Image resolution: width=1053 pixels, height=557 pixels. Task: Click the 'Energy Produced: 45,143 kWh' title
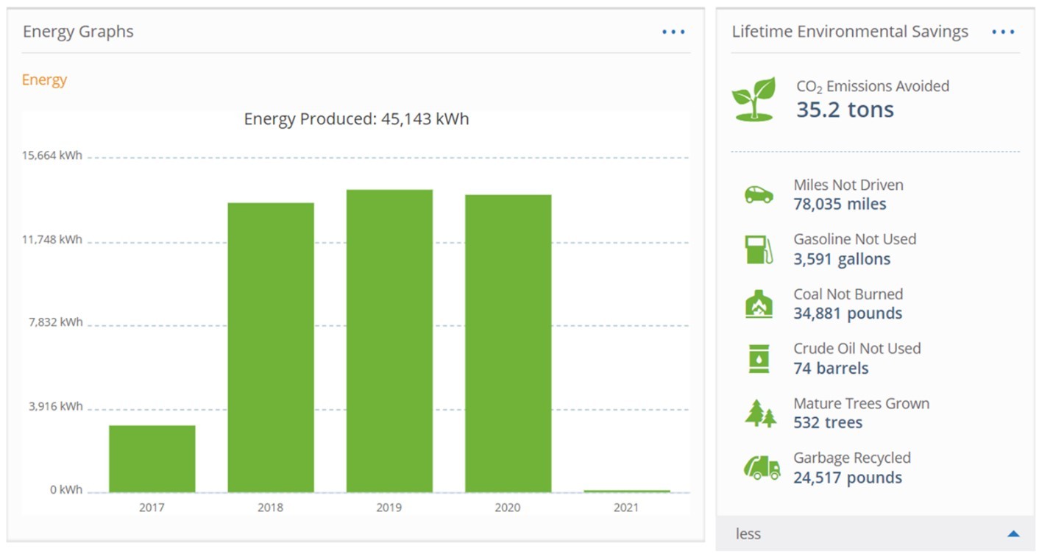(356, 119)
